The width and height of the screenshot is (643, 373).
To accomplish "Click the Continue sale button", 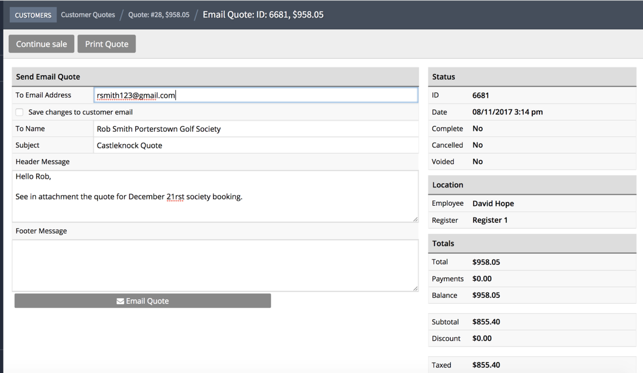I will tap(42, 44).
